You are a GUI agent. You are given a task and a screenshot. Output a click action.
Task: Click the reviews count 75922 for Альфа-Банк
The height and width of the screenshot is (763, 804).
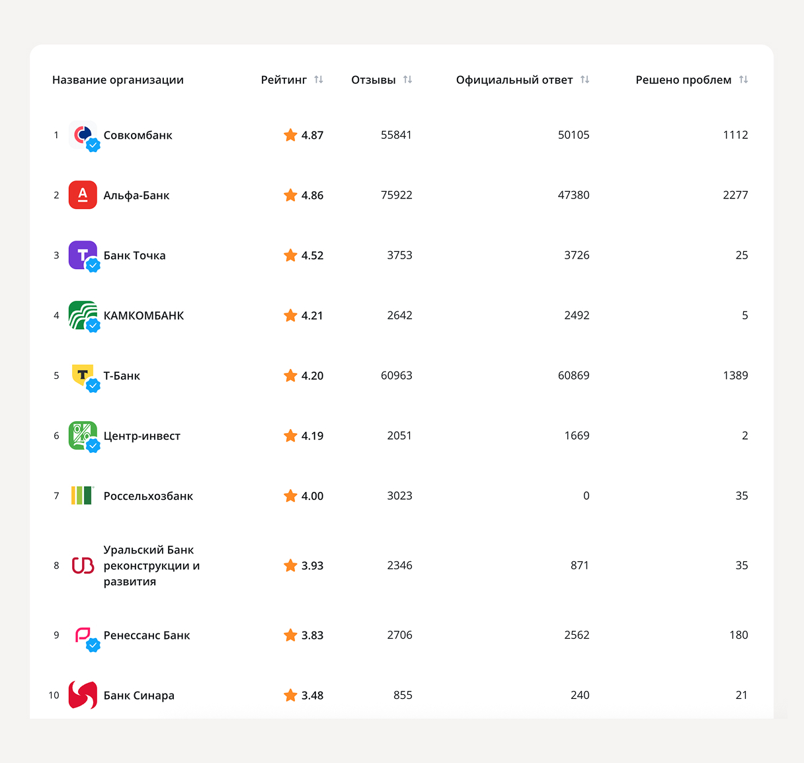pyautogui.click(x=397, y=195)
